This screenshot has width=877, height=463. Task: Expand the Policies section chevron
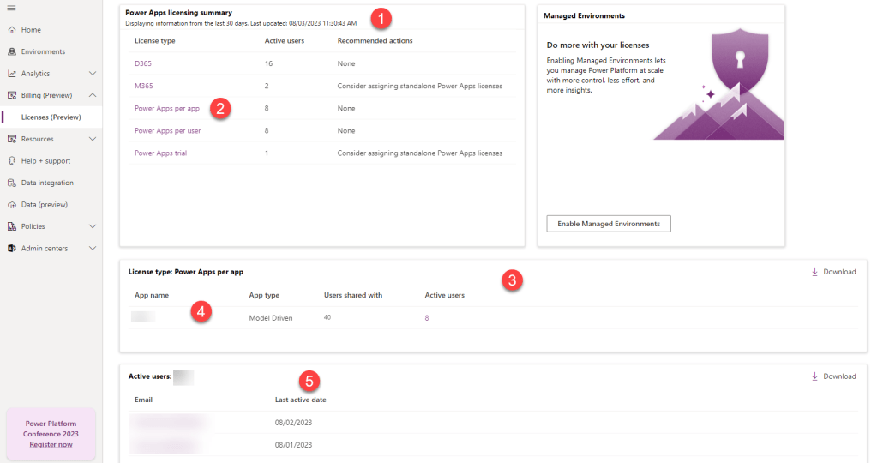point(93,226)
